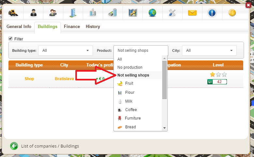
Task: Click the banana icon beside Fruit
Action: coord(120,83)
